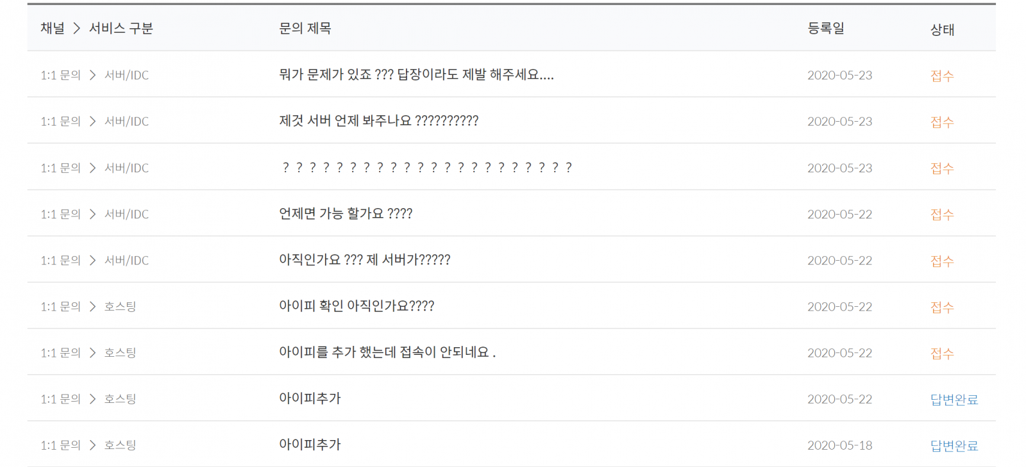Click the 답변완료 status for the 2020-05-22 아이피추가 inquiry
Viewport: 1026px width, 467px height.
coord(954,399)
